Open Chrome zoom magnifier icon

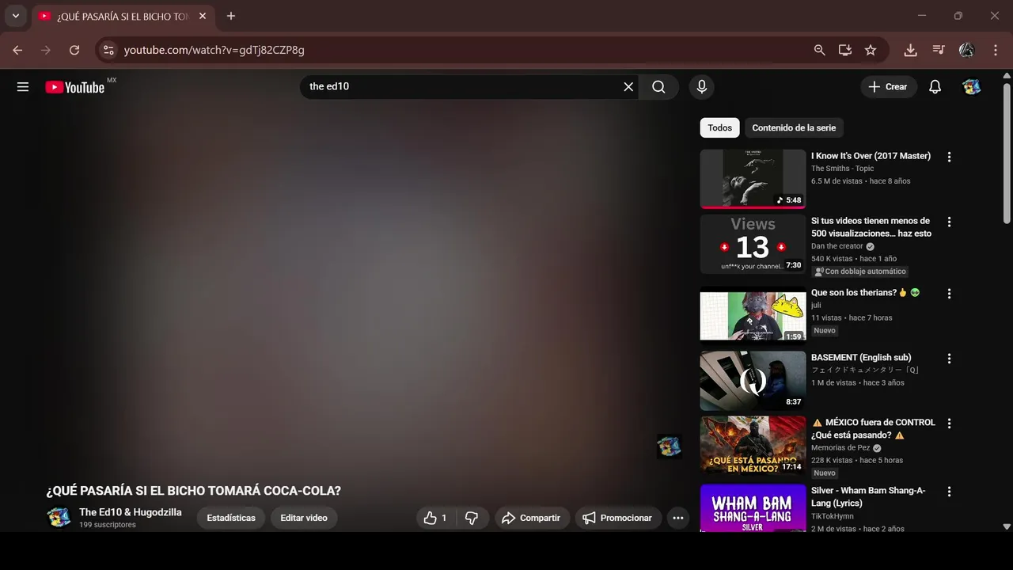[820, 50]
